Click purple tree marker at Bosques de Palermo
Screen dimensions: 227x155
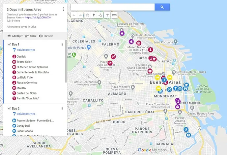[122, 33]
